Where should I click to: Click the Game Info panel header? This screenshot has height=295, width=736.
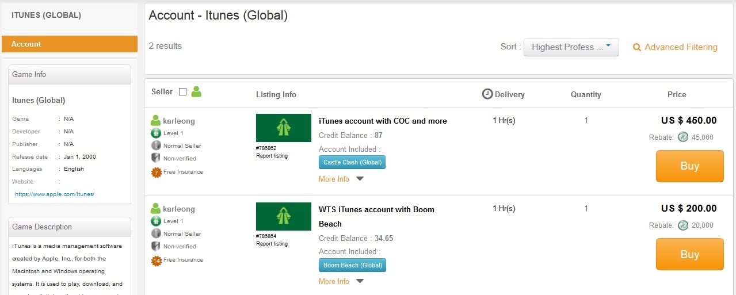click(x=70, y=74)
